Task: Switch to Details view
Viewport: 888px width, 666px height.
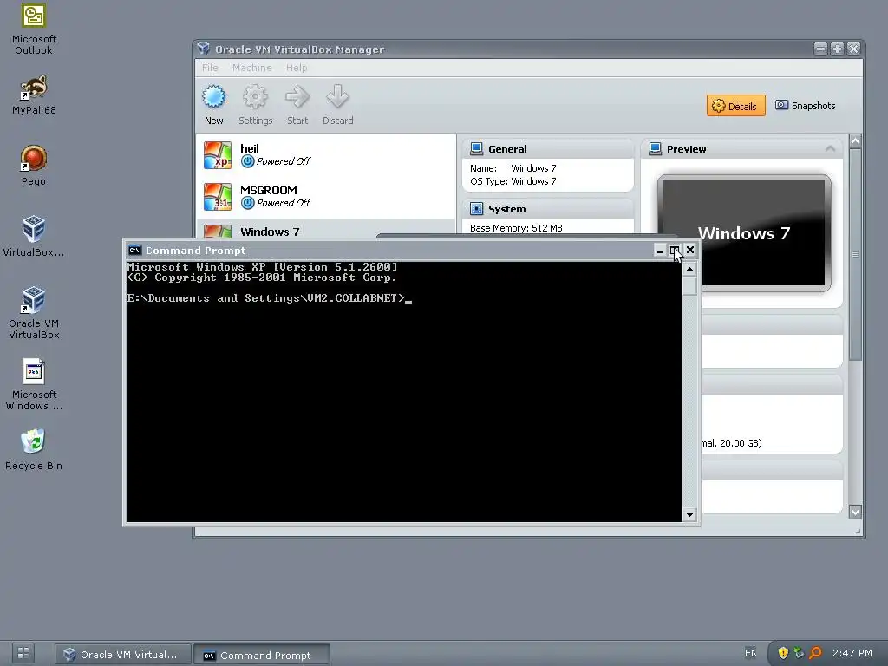Action: point(735,106)
